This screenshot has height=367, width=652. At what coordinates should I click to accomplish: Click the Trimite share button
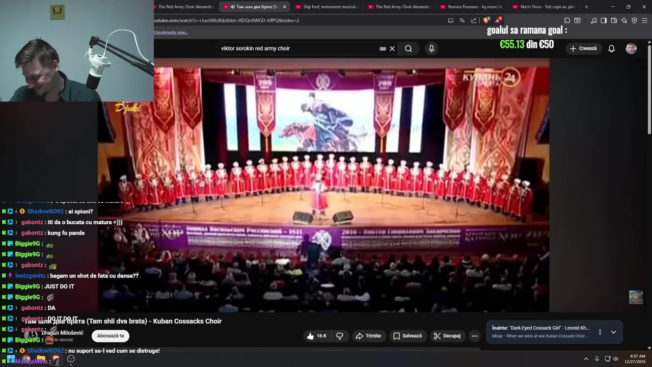(368, 336)
